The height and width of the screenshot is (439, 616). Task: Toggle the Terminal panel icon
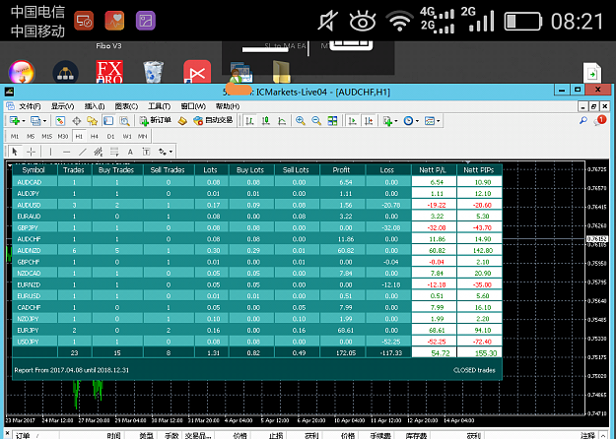[108, 121]
